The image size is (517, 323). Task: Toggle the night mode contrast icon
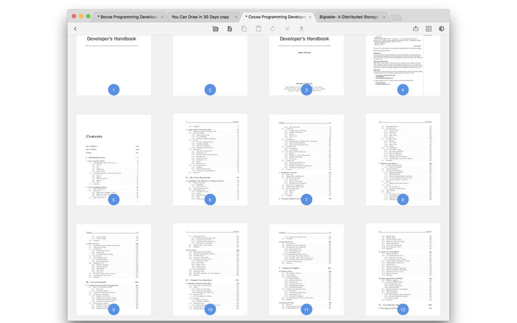[441, 28]
